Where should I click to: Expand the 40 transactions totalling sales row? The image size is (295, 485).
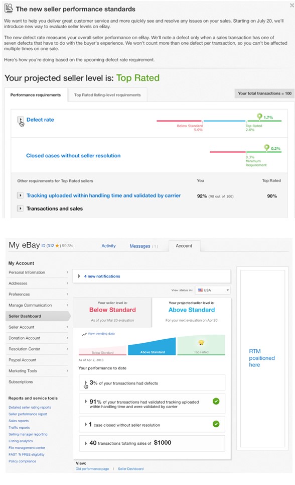[86, 443]
